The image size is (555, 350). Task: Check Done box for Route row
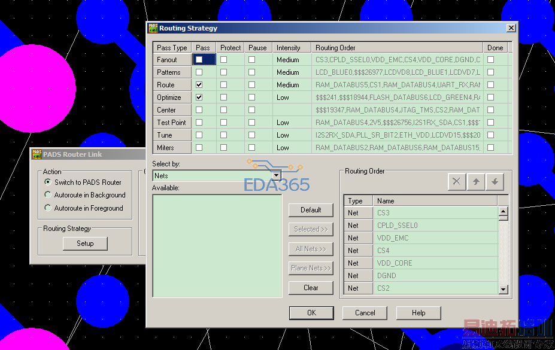tap(490, 85)
